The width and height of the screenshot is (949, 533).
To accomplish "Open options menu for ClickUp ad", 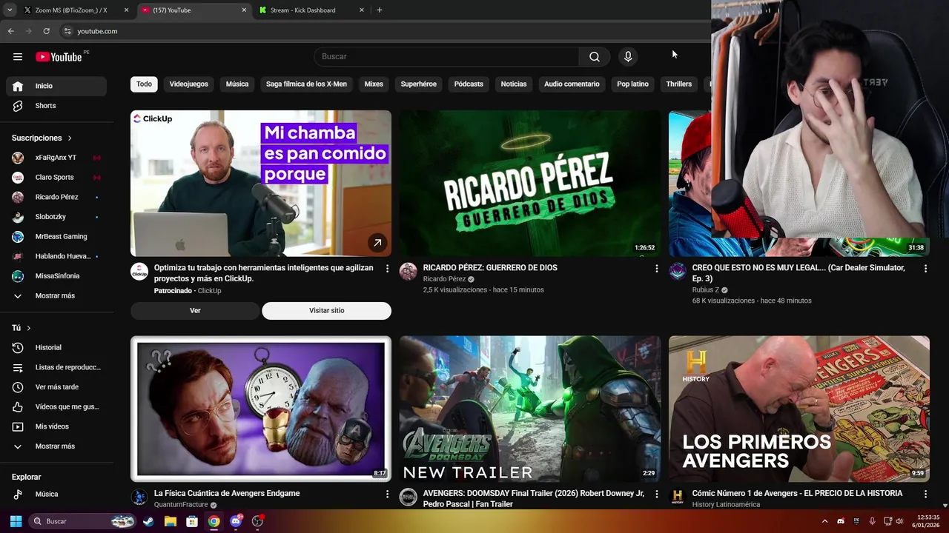I will [387, 269].
